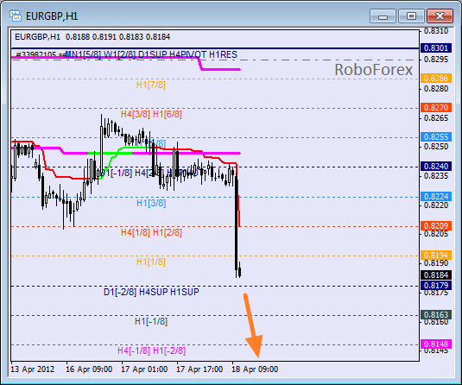Maximize the EURGBP,H1 chart window
Image resolution: width=462 pixels, height=385 pixels.
(411, 16)
